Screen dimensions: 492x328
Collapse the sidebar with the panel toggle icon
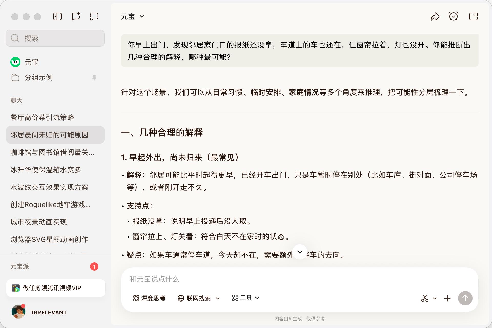point(57,16)
